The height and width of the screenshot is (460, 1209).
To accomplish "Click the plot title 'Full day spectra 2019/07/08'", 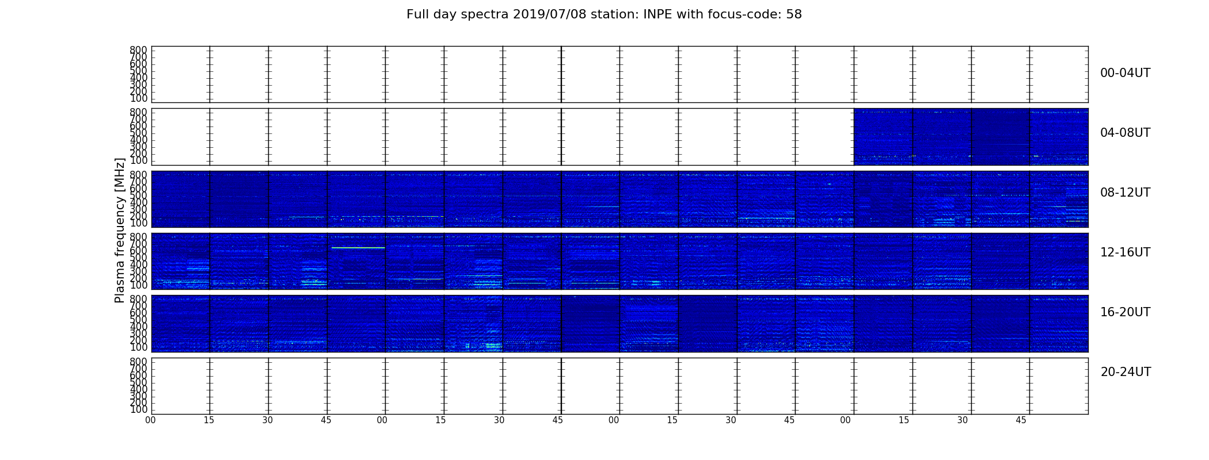I will pos(604,14).
